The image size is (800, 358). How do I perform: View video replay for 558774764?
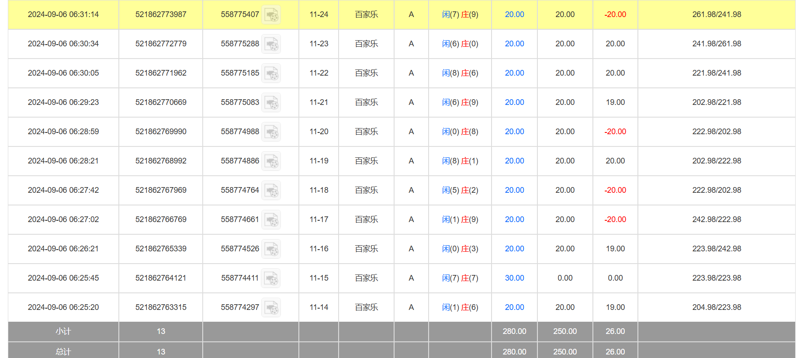coord(271,191)
